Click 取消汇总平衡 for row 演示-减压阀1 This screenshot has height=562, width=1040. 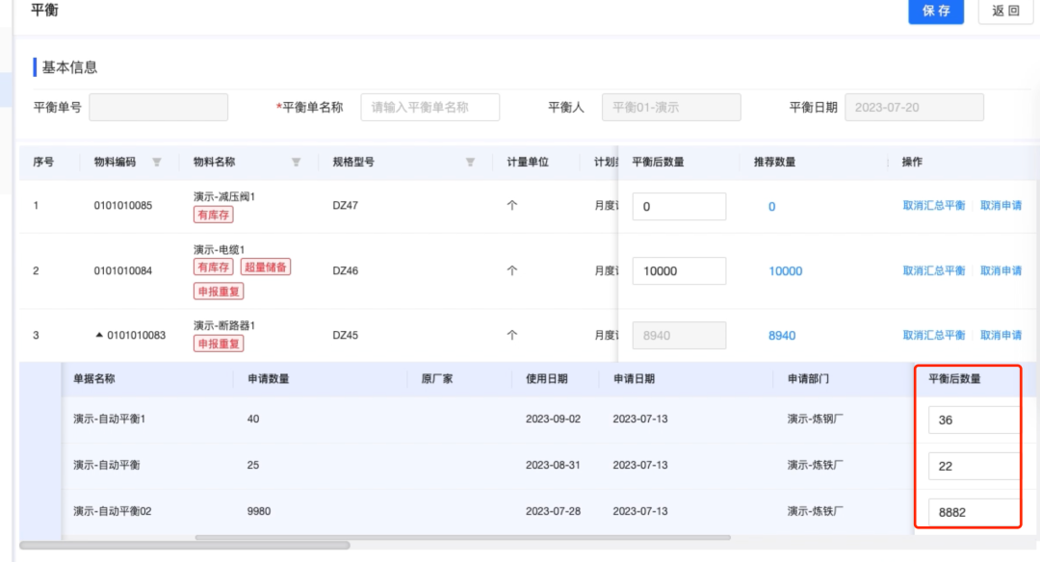(934, 205)
